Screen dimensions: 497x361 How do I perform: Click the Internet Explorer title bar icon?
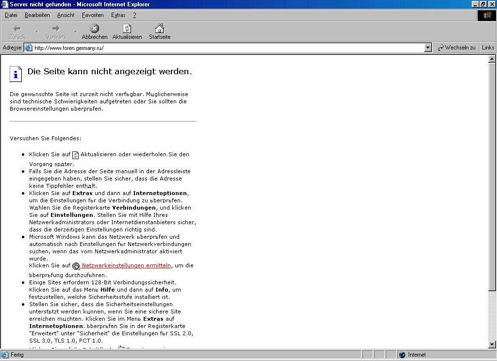pyautogui.click(x=4, y=4)
